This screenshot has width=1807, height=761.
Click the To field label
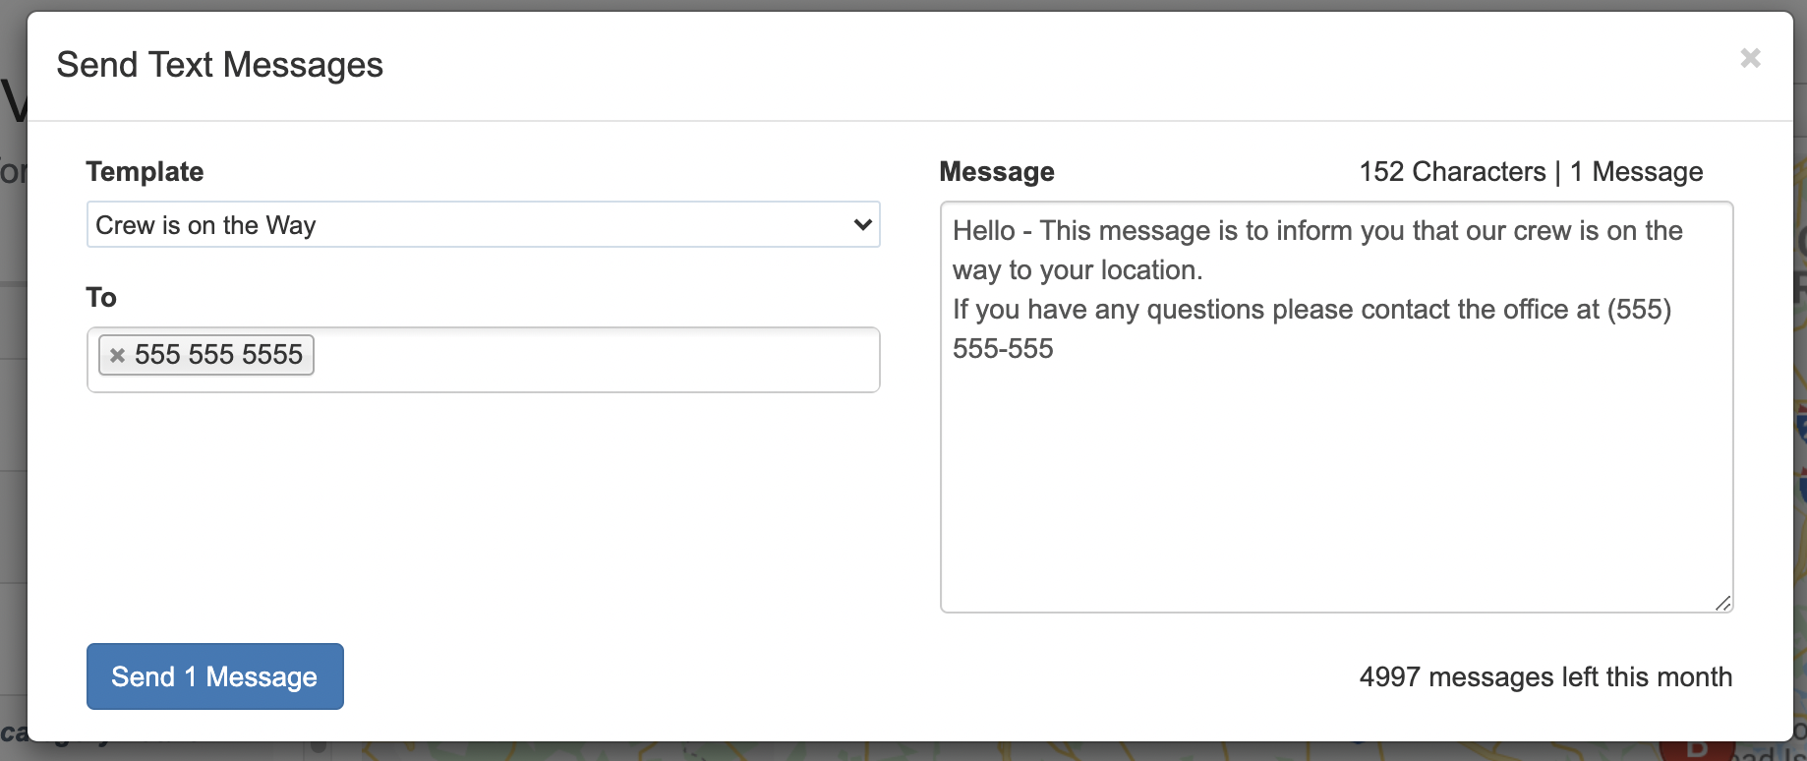[x=101, y=298]
